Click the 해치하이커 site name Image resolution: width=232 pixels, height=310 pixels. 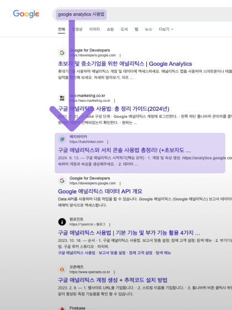pyautogui.click(x=78, y=137)
